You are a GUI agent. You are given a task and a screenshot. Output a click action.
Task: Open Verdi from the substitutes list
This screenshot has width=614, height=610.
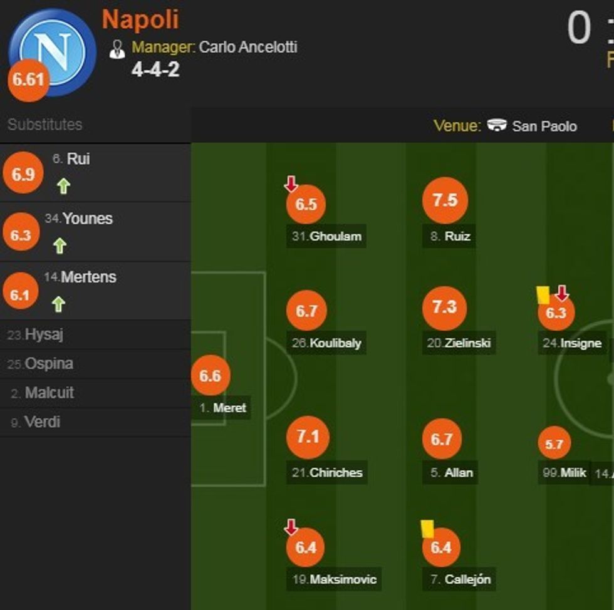[x=42, y=422]
